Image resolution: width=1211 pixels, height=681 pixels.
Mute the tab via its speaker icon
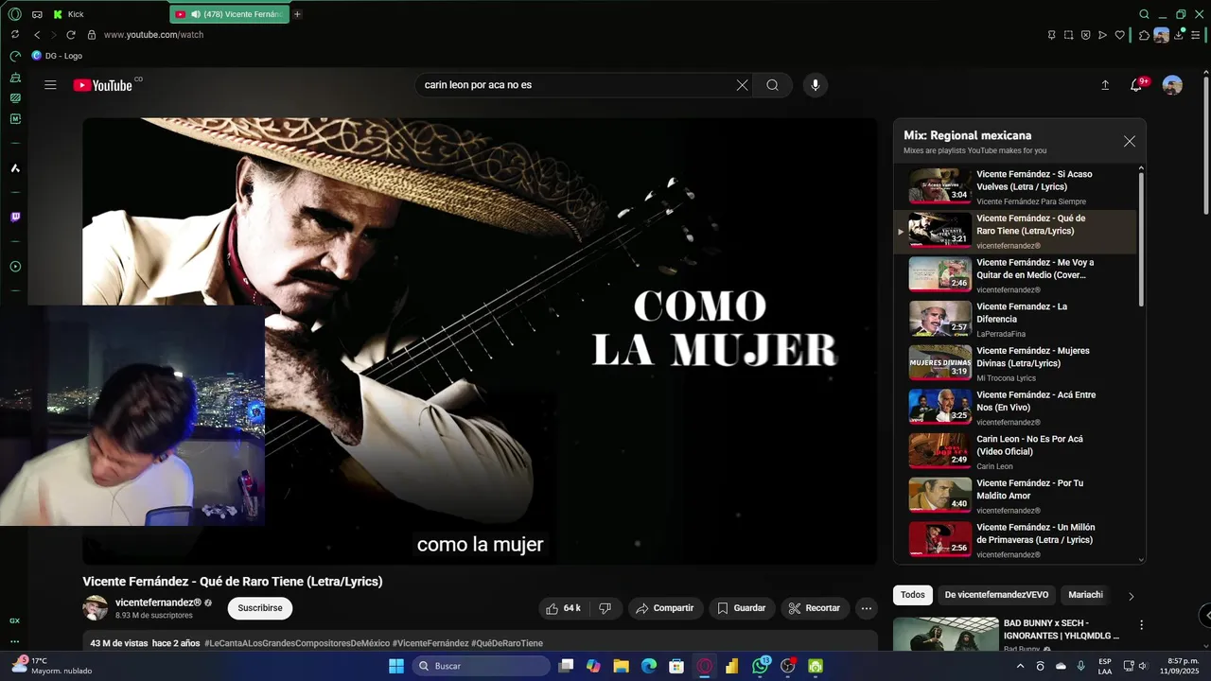tap(196, 14)
